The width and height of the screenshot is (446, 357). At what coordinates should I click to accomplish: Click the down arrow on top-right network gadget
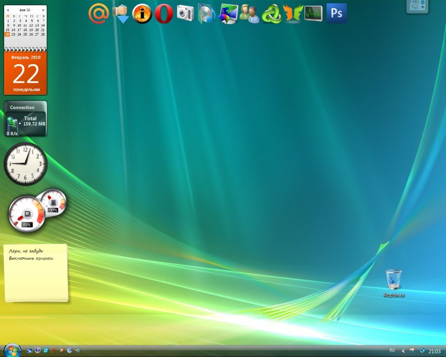tap(423, 7)
